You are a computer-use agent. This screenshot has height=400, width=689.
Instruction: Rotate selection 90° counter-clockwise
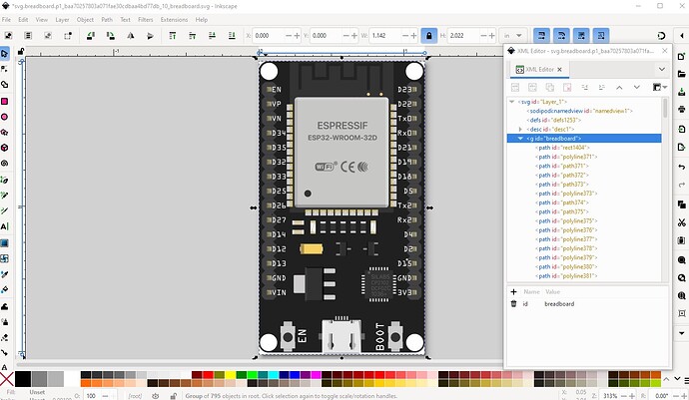91,36
